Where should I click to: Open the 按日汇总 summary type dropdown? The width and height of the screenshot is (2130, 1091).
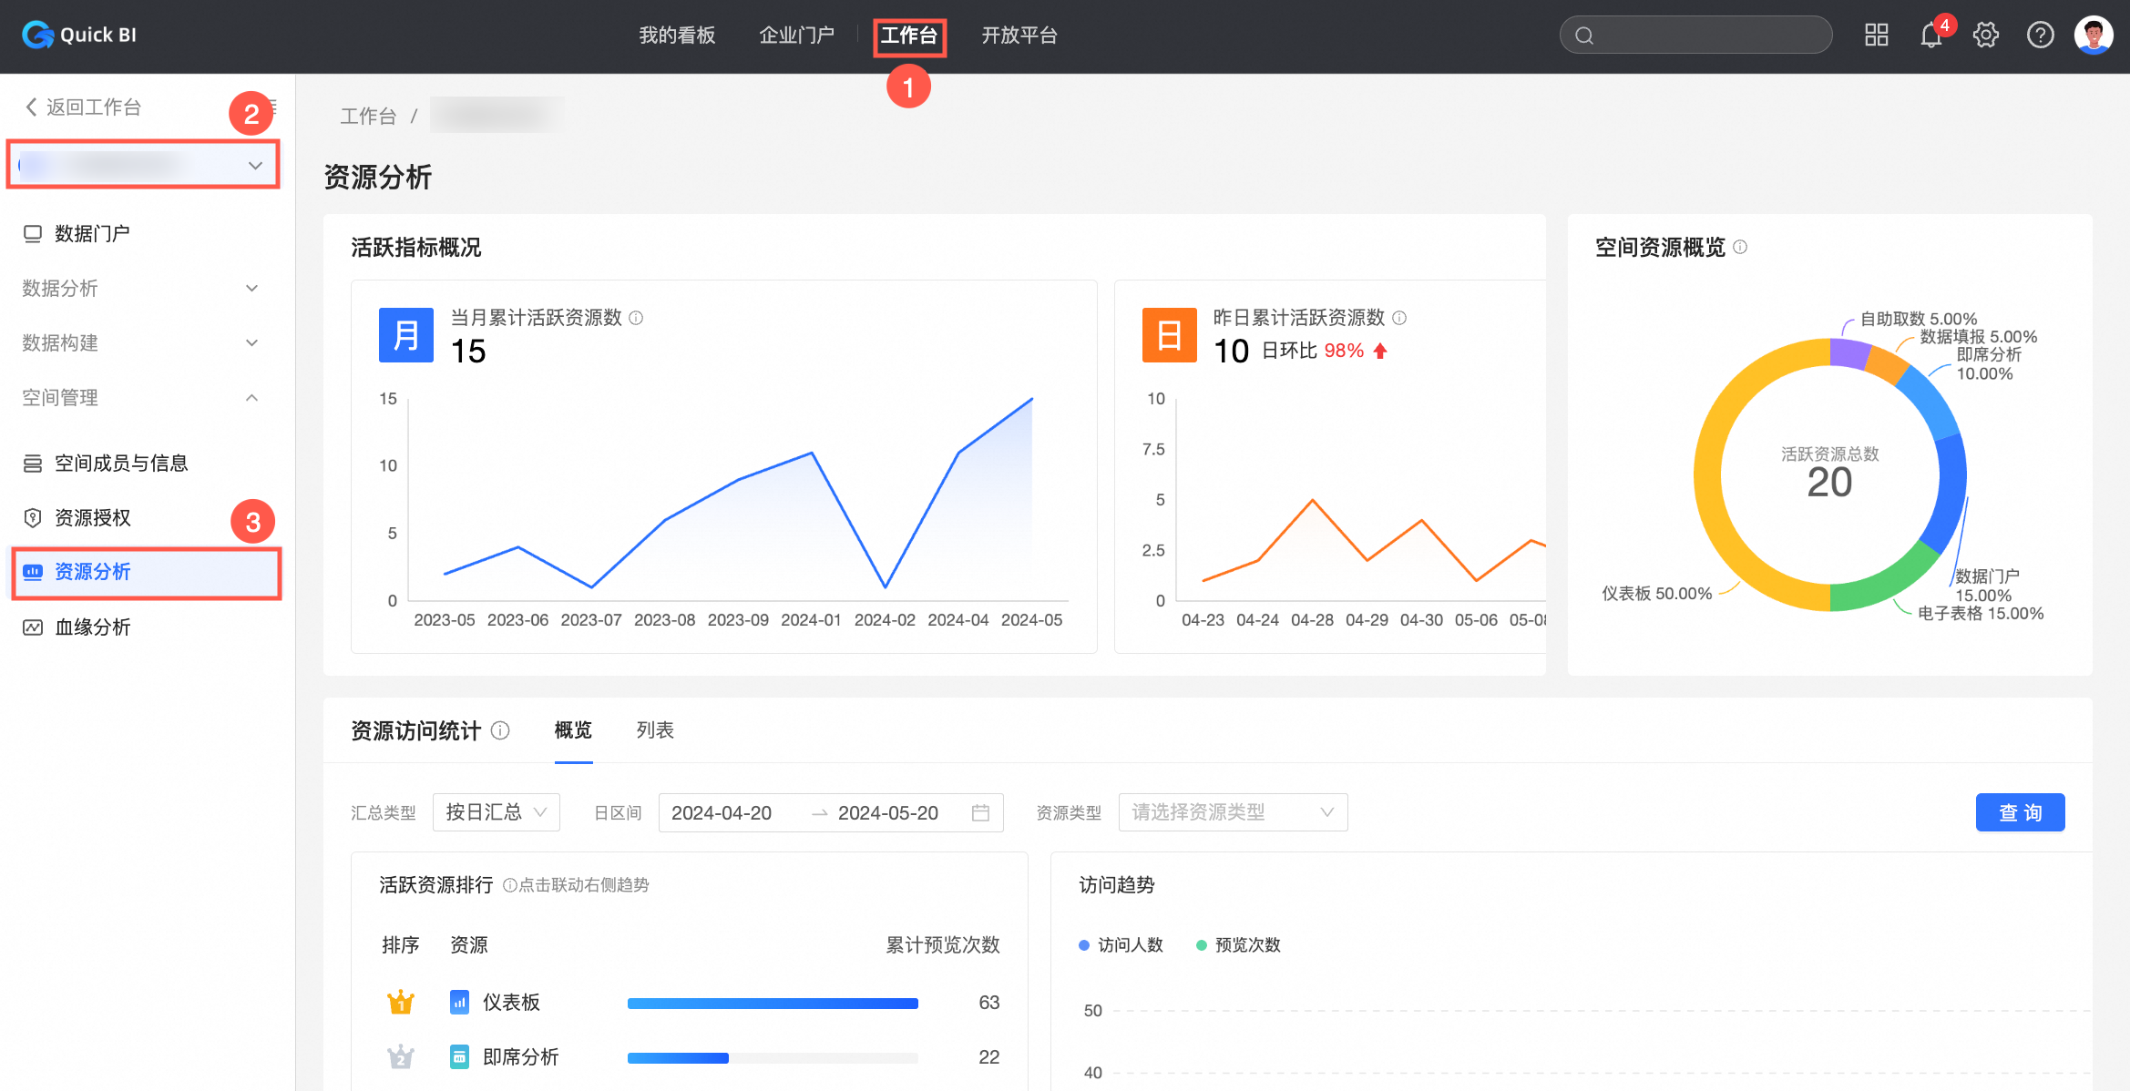[x=497, y=812]
